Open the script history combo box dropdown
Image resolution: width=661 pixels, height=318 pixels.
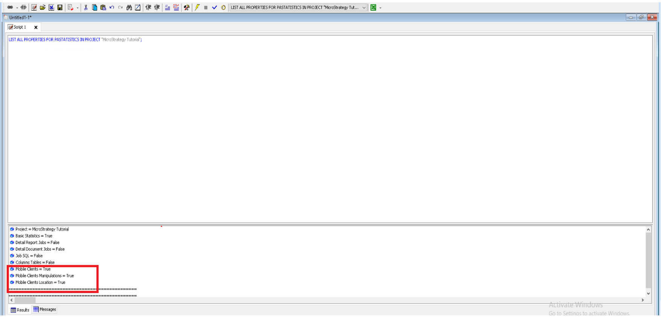pyautogui.click(x=364, y=8)
